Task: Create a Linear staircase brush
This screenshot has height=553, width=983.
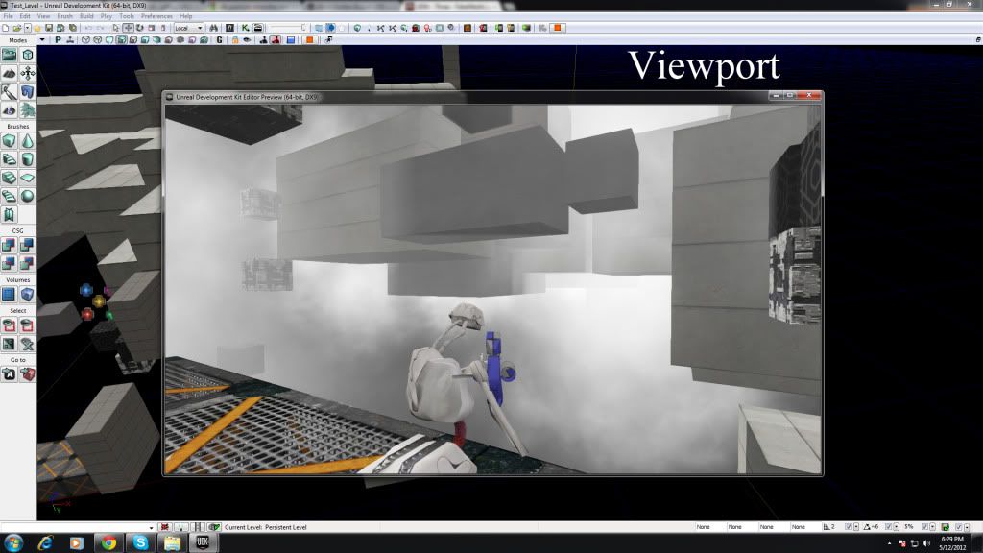Action: coord(9,178)
